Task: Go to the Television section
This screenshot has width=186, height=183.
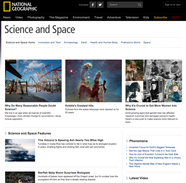Action: pyautogui.click(x=132, y=18)
